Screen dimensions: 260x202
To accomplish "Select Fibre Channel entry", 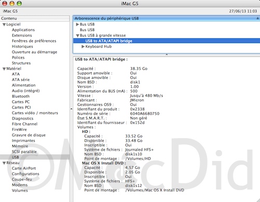I will (24, 124).
